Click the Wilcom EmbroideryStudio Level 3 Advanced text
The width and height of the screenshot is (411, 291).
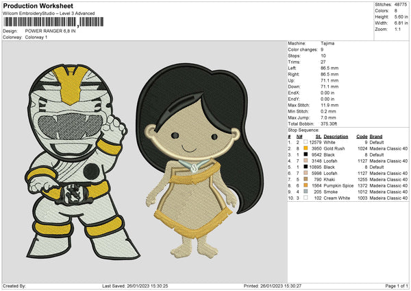49,13
